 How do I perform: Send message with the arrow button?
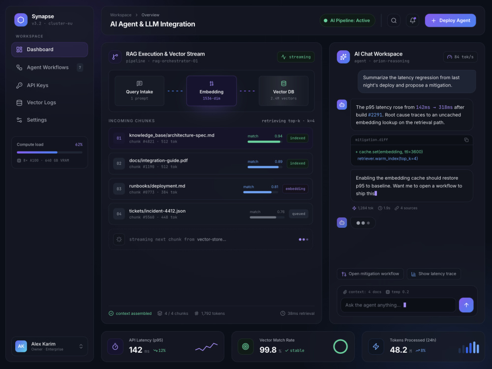click(x=466, y=305)
